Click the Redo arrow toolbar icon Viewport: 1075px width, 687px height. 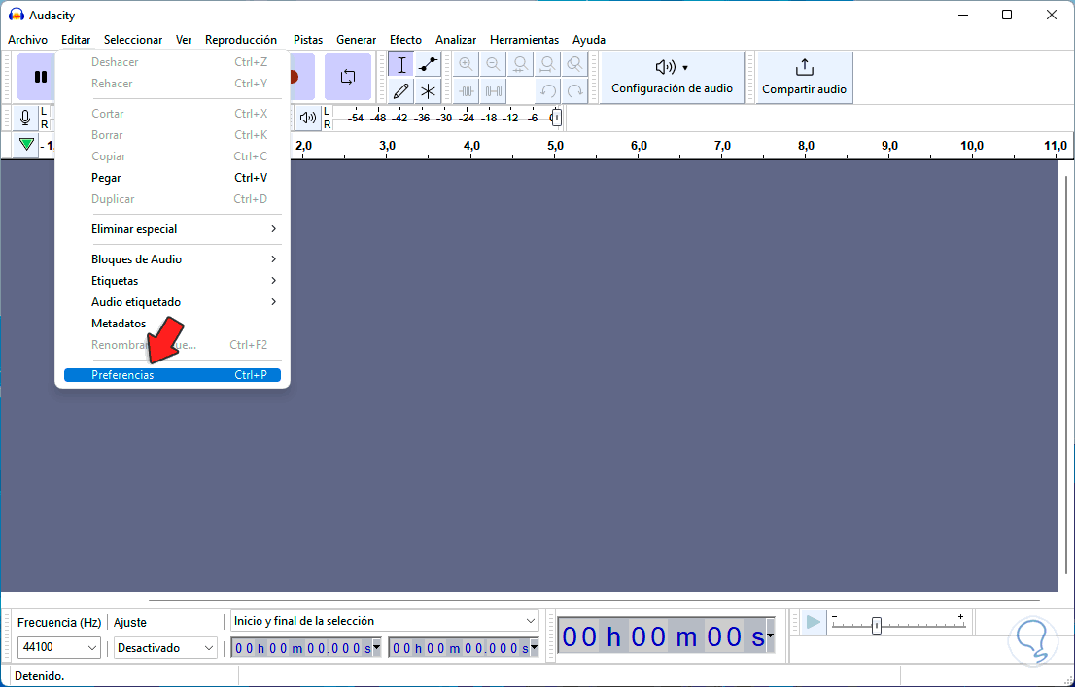(x=574, y=90)
